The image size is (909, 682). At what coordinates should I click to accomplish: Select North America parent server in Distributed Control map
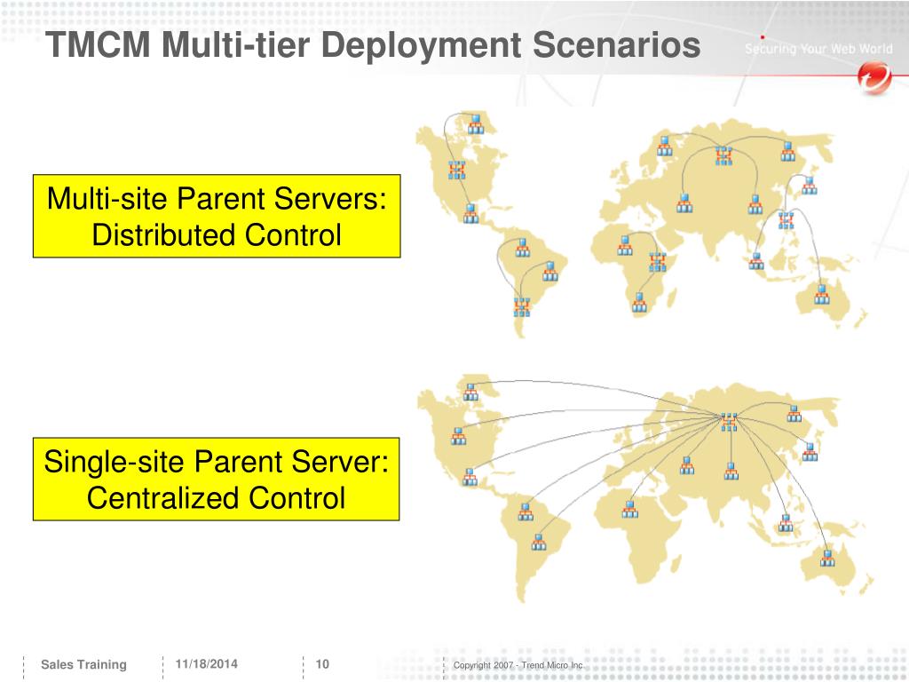457,170
